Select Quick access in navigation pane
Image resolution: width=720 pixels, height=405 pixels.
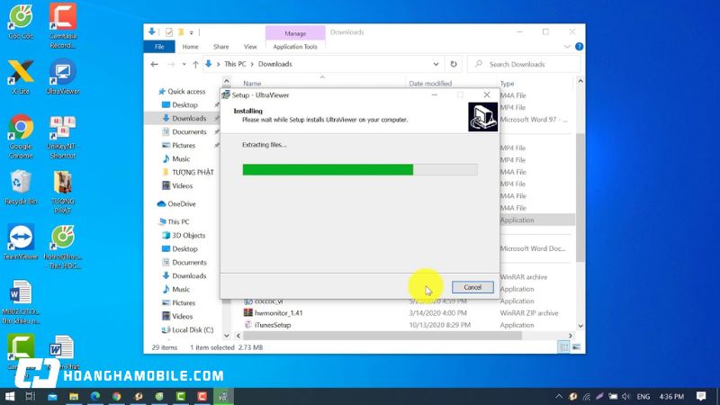[x=186, y=92]
